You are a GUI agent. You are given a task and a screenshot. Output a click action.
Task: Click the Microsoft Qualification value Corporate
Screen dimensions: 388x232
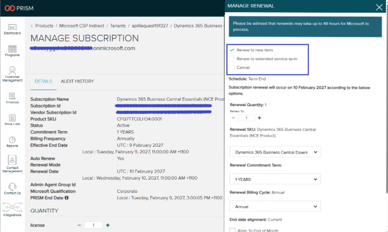click(127, 191)
